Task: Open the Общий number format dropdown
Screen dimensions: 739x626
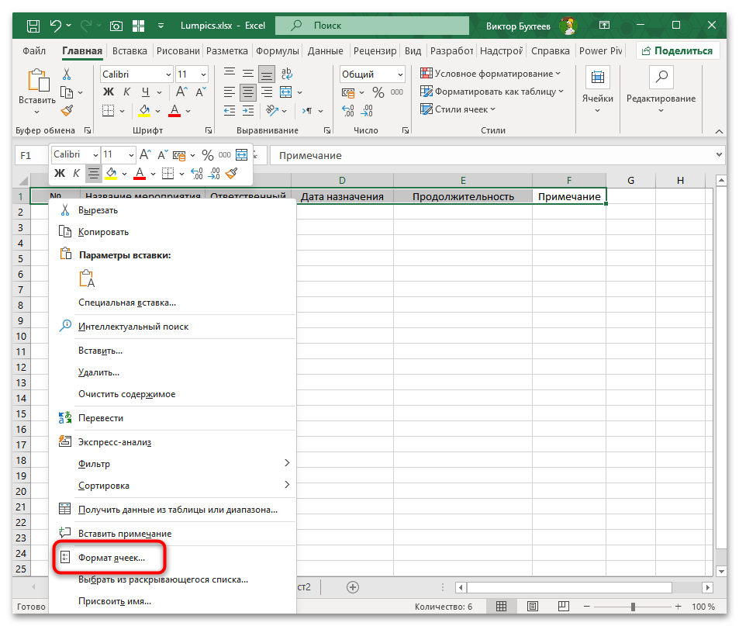Action: pyautogui.click(x=400, y=74)
